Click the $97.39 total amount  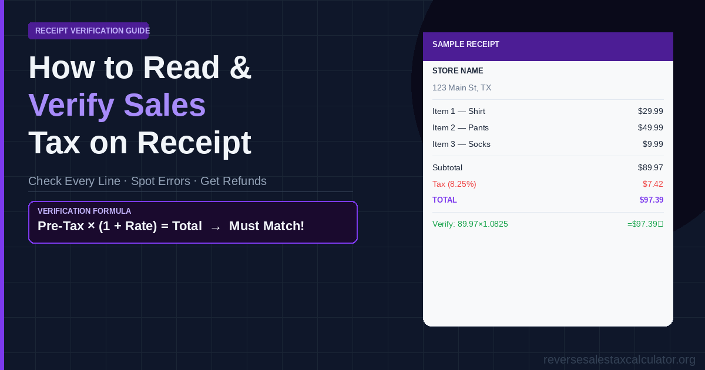pos(652,200)
